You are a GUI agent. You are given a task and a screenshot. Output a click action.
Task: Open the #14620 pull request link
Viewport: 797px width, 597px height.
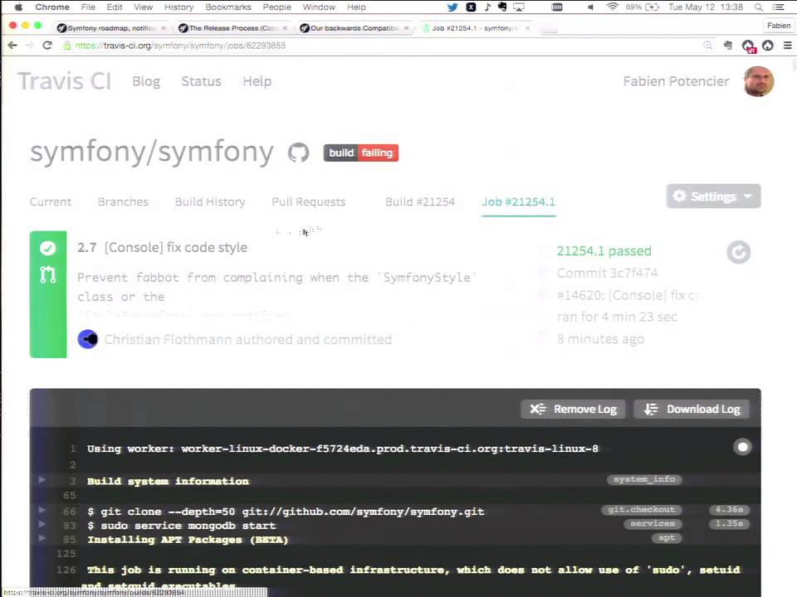(x=628, y=295)
